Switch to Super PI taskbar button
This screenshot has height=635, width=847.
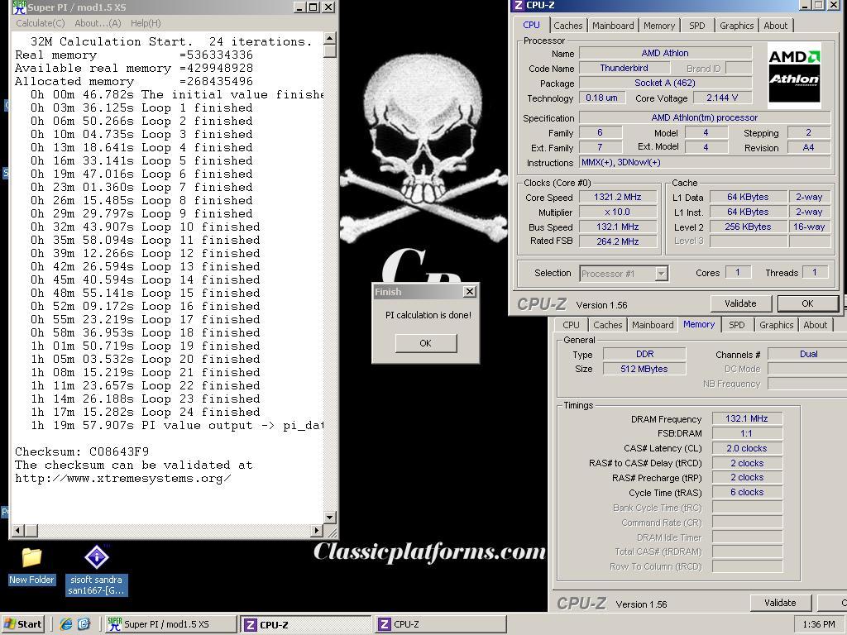click(x=170, y=624)
